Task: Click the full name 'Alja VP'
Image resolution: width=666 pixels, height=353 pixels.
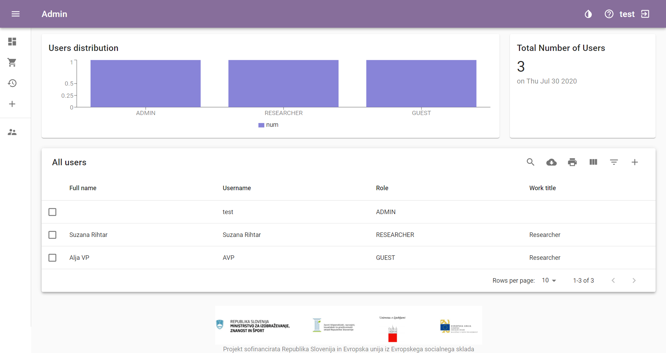Action: (x=79, y=258)
